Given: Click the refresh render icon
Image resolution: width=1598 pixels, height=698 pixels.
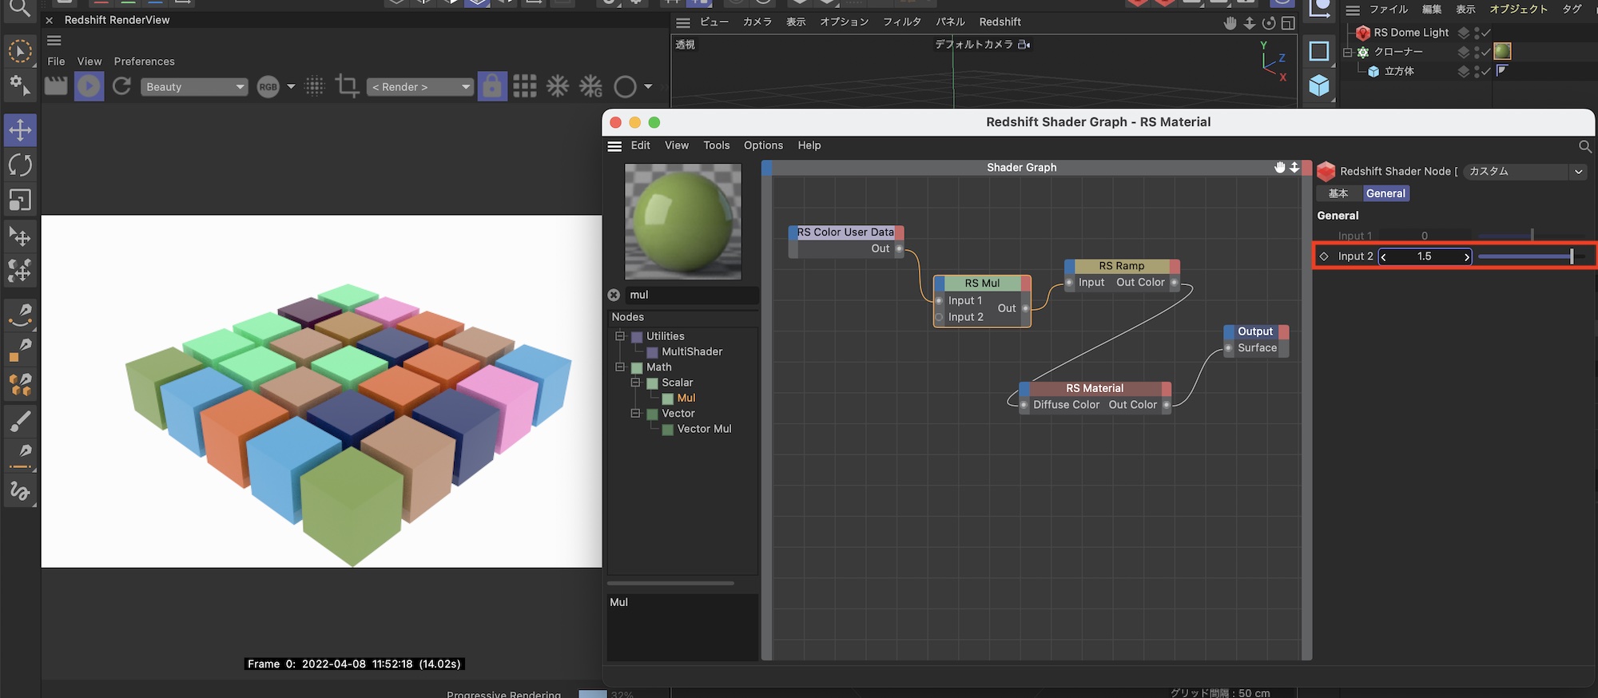Looking at the screenshot, I should click(x=121, y=86).
